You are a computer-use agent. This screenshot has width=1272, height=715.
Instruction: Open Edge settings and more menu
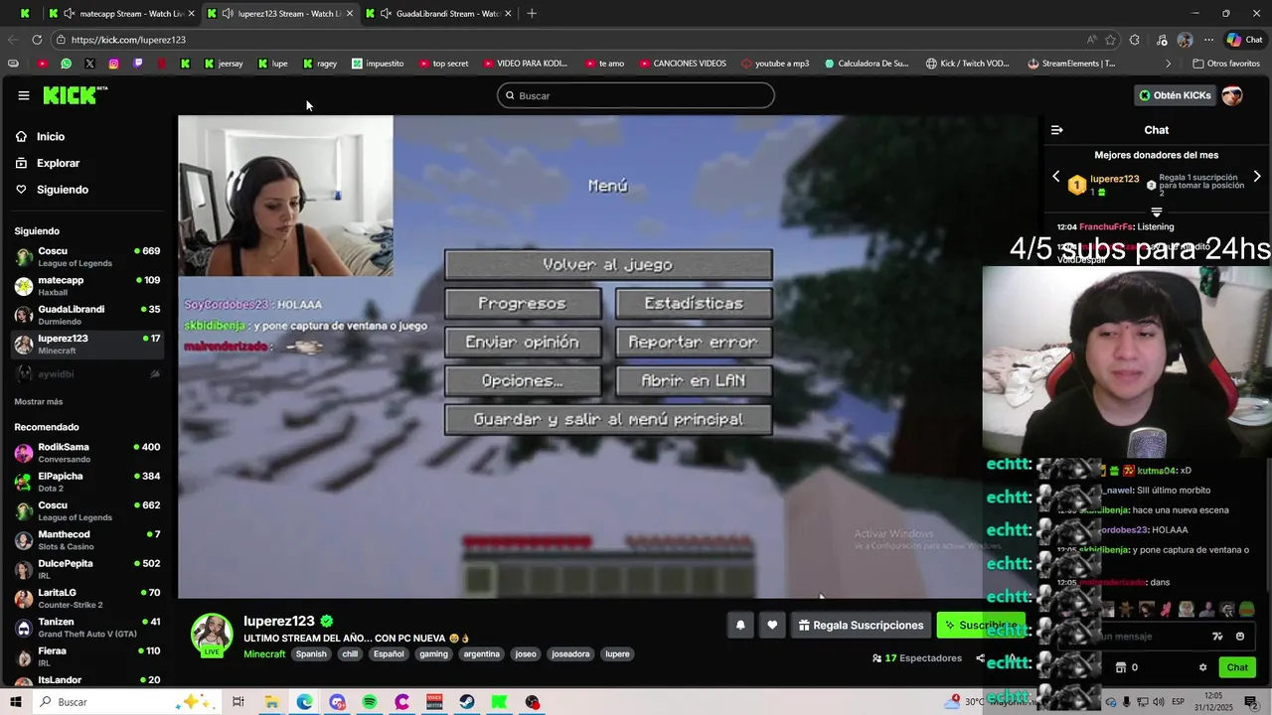[x=1209, y=40]
